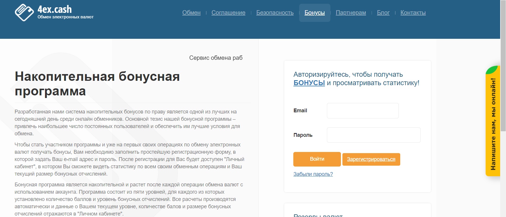This screenshot has width=506, height=217.
Task: Click the Сервис обмена раб ticker text
Action: coord(216,58)
